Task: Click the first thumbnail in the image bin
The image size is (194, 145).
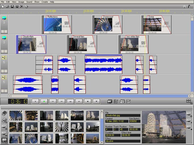Action: (x=16, y=115)
